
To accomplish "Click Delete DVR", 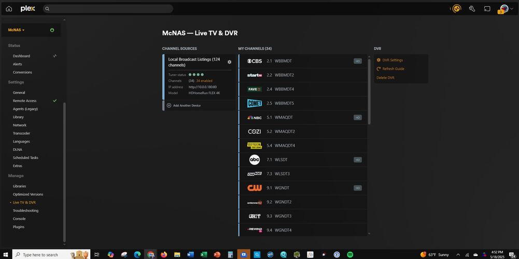I will [385, 78].
